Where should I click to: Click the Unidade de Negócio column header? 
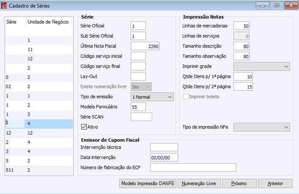[x=49, y=22]
